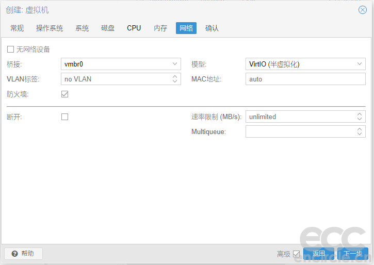Image resolution: width=374 pixels, height=265 pixels.
Task: Switch to the 常规 tab
Action: tap(17, 28)
